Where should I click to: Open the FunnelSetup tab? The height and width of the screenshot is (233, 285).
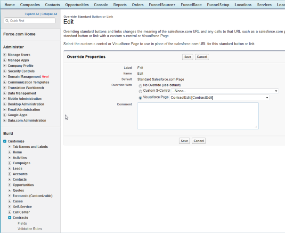coord(218,5)
